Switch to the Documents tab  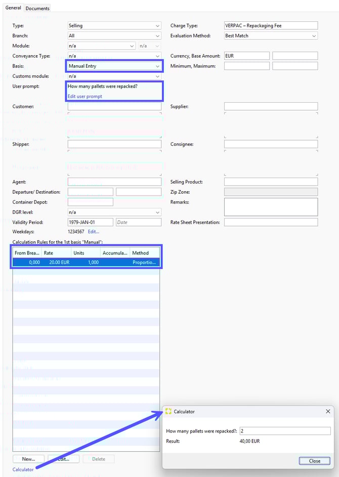coord(37,9)
